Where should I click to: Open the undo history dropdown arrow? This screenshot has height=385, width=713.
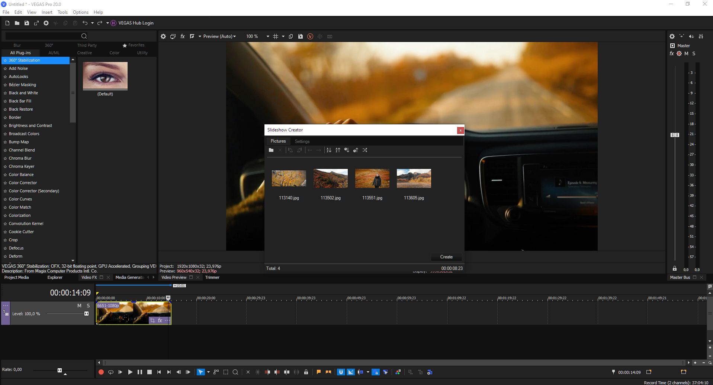point(92,23)
